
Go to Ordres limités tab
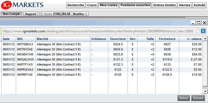click(x=164, y=5)
